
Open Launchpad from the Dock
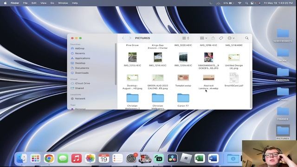click(35, 158)
